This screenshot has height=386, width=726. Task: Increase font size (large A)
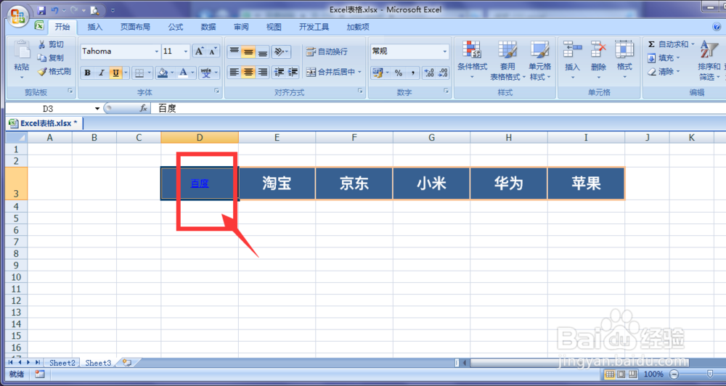click(199, 51)
